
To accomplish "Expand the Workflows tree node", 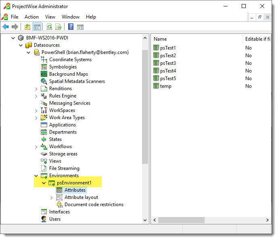I will 36,147.
